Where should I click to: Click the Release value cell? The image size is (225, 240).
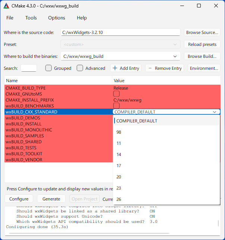coord(121,88)
